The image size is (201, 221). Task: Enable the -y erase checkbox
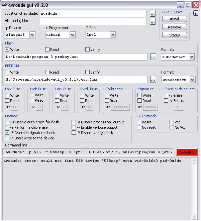[x=166, y=95]
